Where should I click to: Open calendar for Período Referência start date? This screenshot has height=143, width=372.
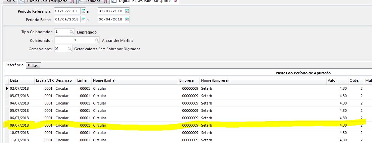(x=84, y=11)
